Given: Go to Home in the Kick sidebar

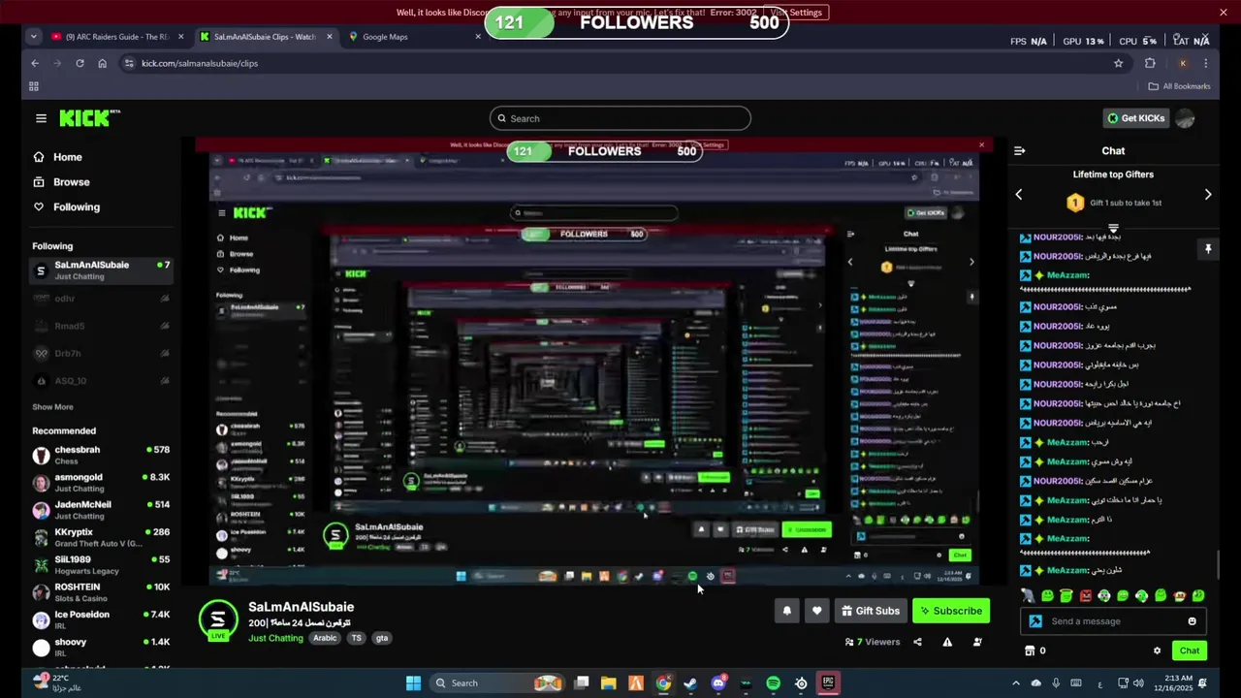Looking at the screenshot, I should [67, 157].
